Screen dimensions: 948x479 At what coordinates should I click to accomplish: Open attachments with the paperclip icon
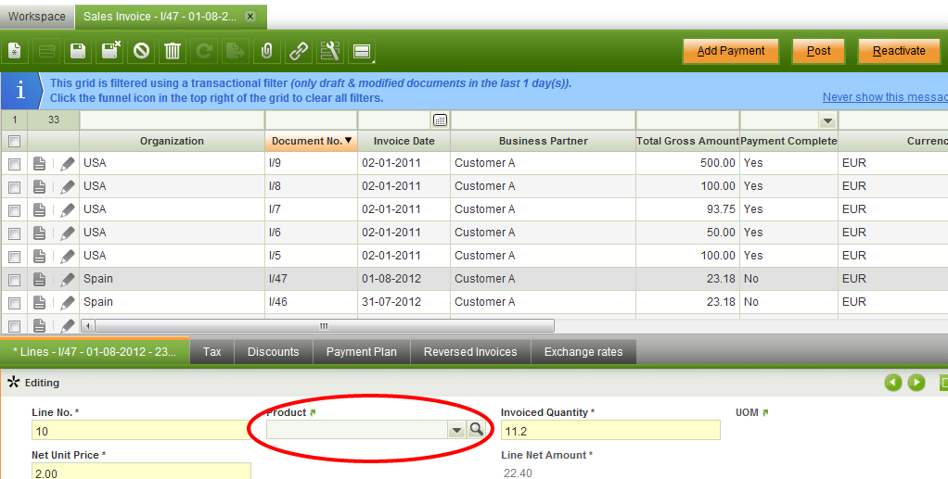(267, 51)
